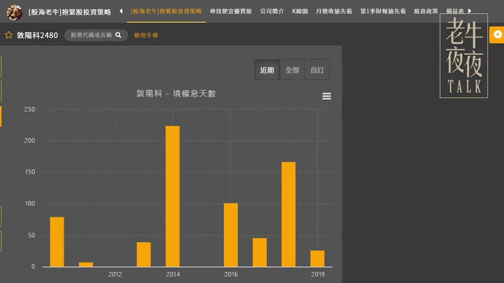
Task: Favorite 敦陽科2480 with star icon
Action: coord(9,35)
